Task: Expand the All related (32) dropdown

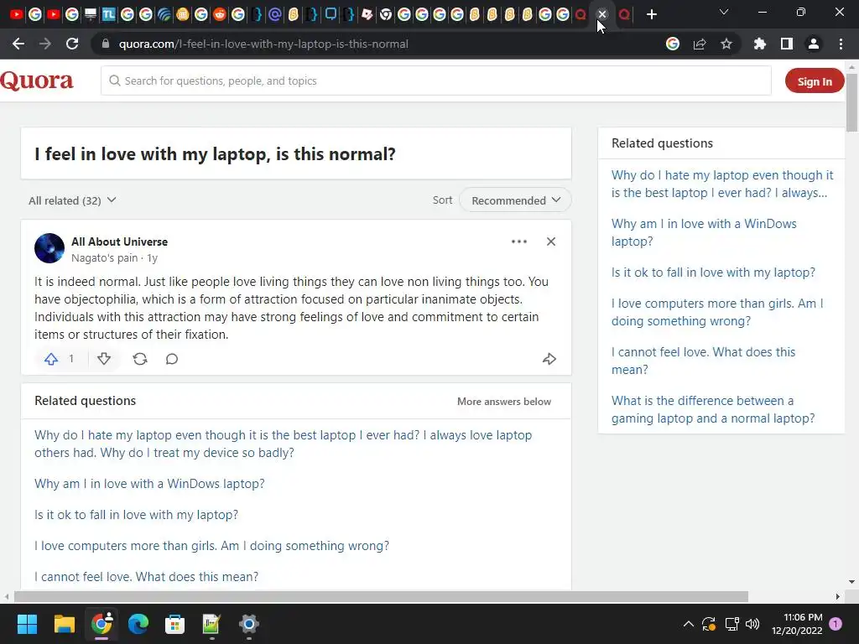Action: [x=72, y=200]
